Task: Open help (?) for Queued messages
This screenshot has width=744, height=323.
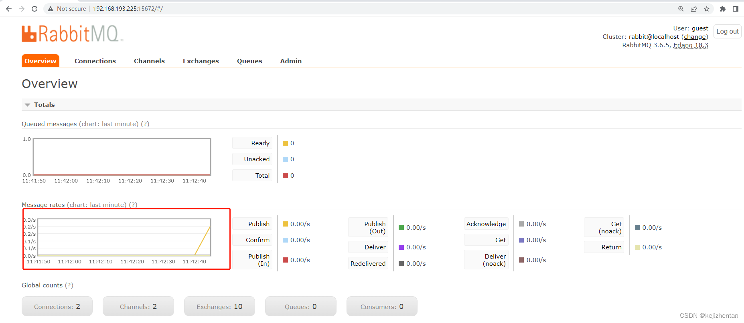Action: click(x=145, y=124)
